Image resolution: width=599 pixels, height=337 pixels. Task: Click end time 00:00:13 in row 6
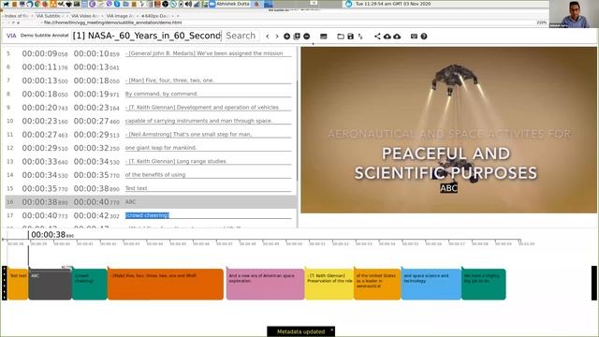[x=96, y=67]
